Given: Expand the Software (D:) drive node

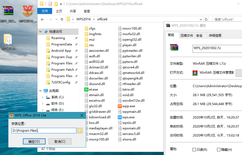Looking at the screenshot, I should (x=43, y=104).
